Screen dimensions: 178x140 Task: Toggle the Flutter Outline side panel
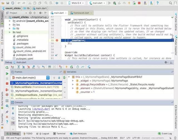(176, 22)
